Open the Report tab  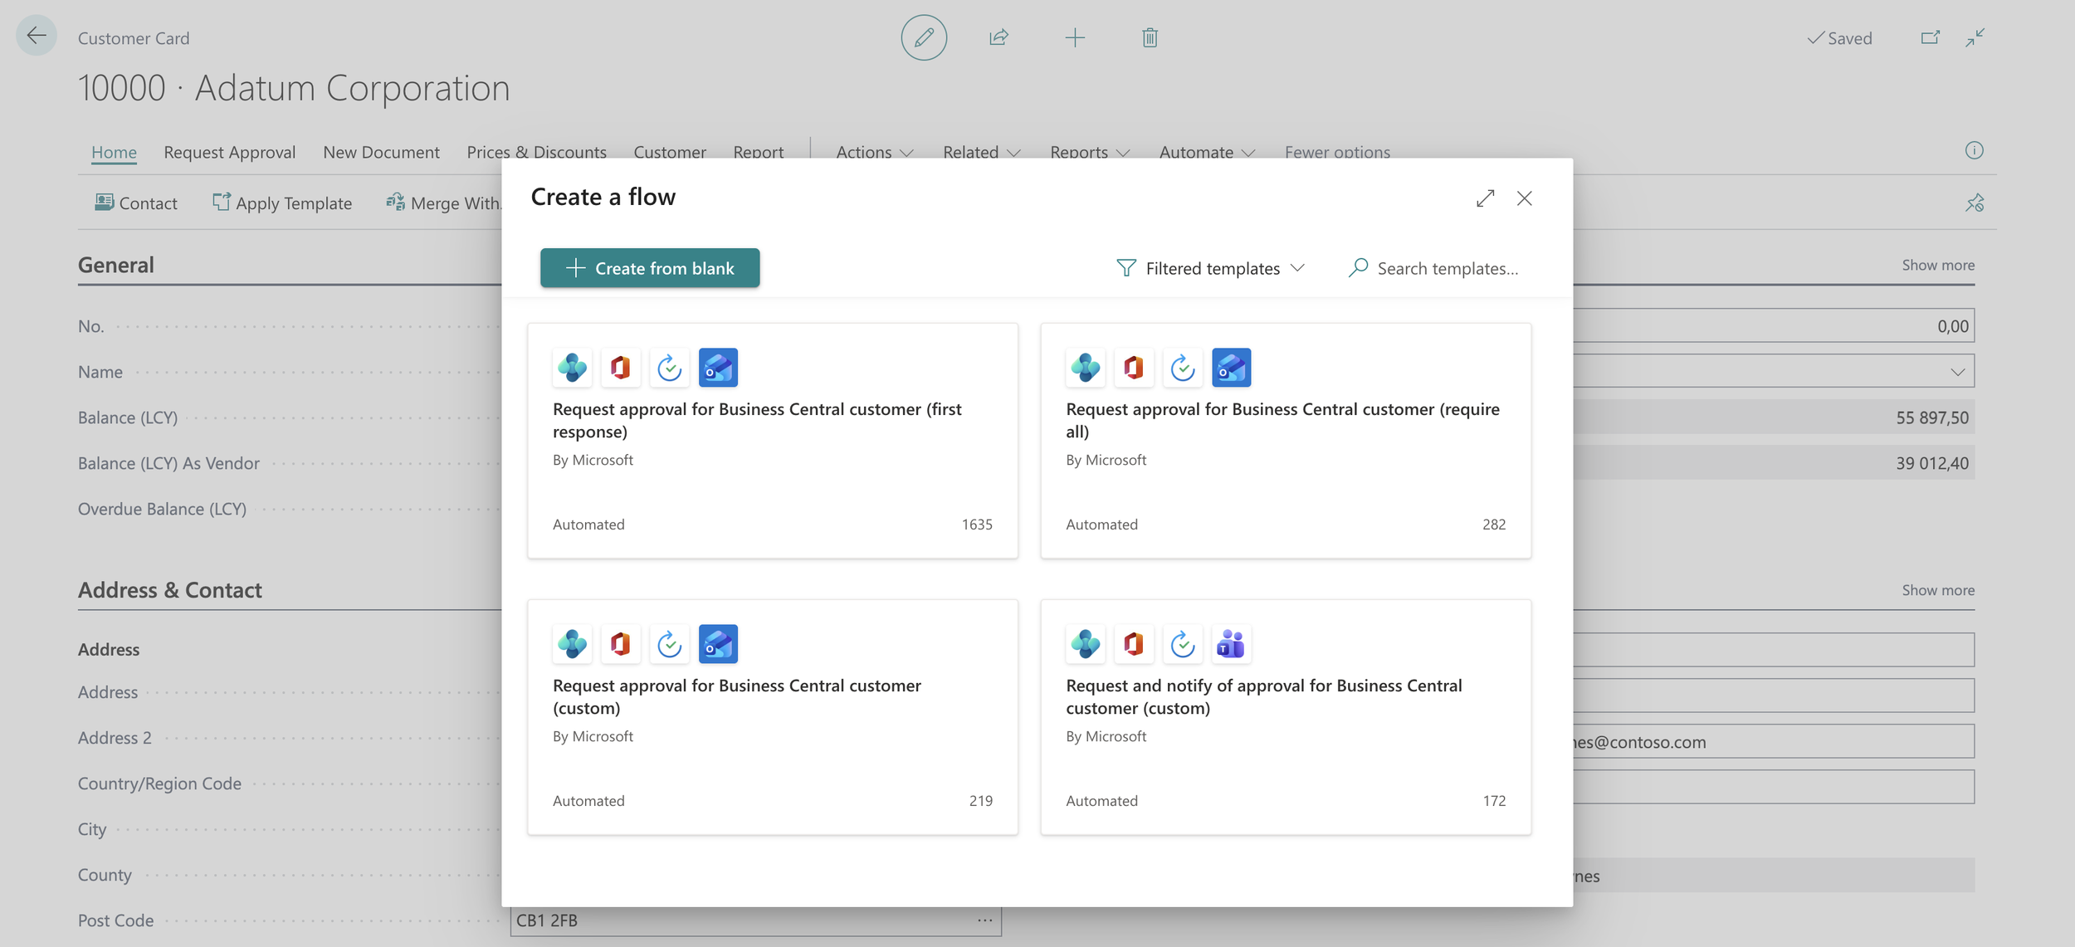tap(759, 153)
